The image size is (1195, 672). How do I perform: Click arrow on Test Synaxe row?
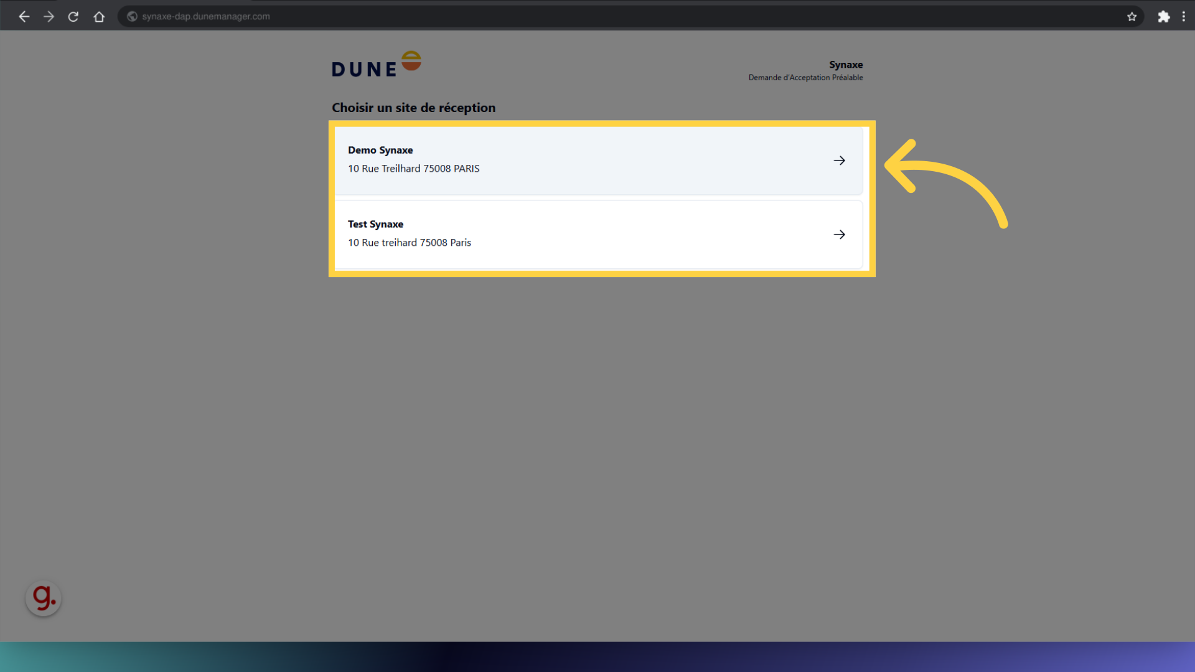(839, 235)
